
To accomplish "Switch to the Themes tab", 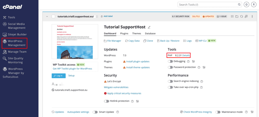I will pos(137,33).
